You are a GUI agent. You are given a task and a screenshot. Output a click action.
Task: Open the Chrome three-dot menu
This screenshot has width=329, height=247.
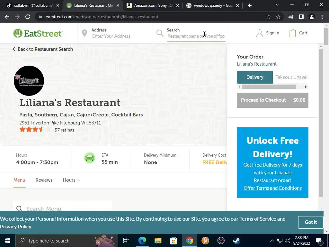coord(322,17)
